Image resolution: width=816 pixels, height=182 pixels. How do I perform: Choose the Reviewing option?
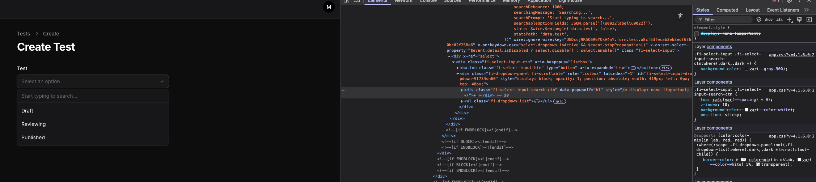coord(34,124)
